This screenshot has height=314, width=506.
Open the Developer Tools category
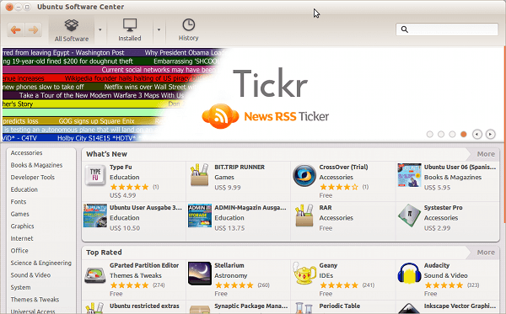coord(33,178)
